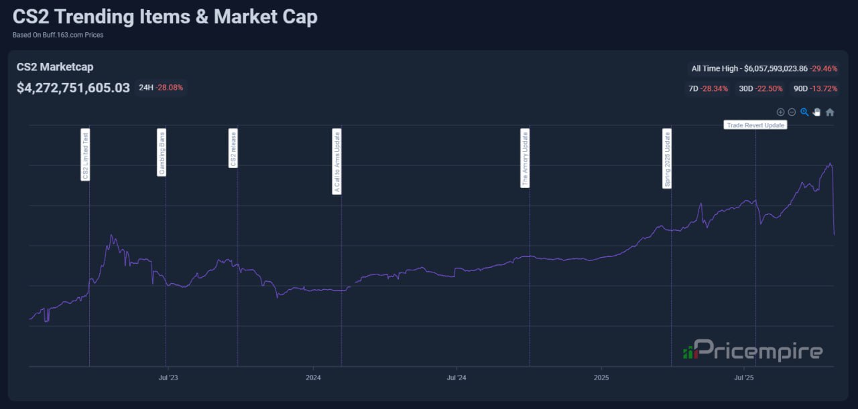The image size is (858, 409).
Task: Reset chart zoom with home icon
Action: [830, 112]
